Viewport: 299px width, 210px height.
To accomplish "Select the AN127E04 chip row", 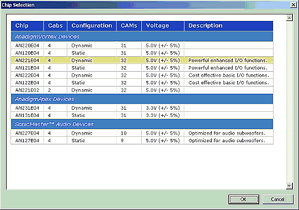I will coord(142,141).
